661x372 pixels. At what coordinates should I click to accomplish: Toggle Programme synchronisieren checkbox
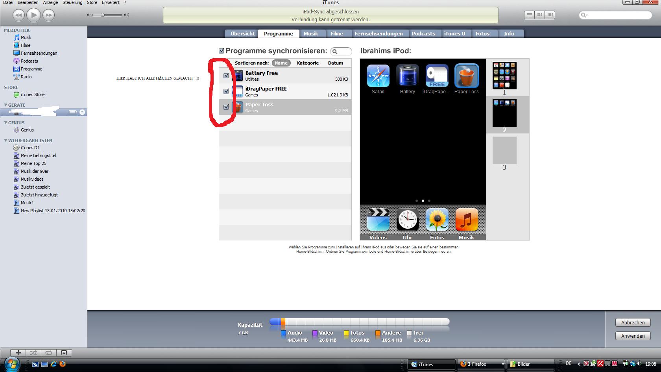[222, 51]
